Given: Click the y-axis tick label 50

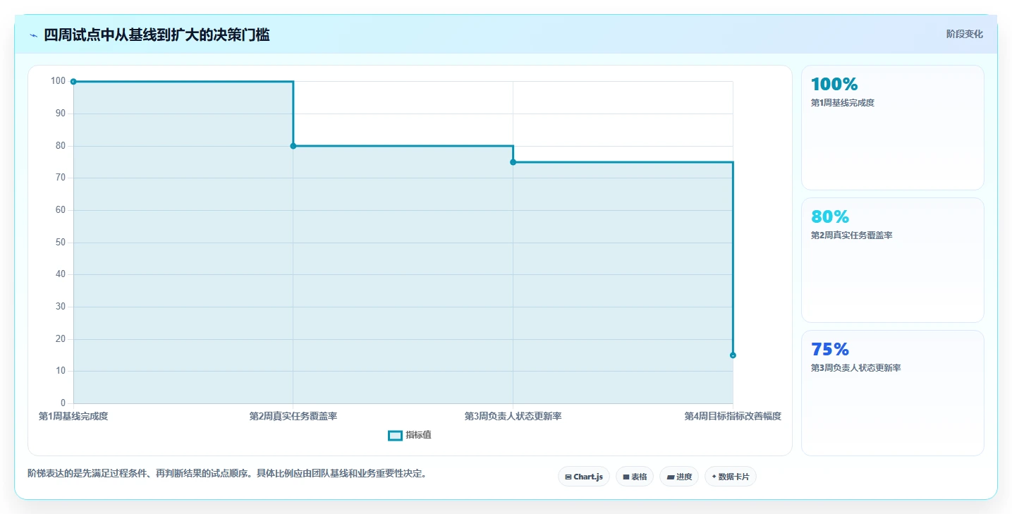Looking at the screenshot, I should coord(60,243).
